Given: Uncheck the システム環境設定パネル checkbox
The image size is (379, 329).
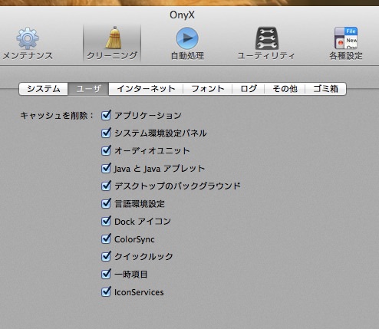Looking at the screenshot, I should coord(106,133).
